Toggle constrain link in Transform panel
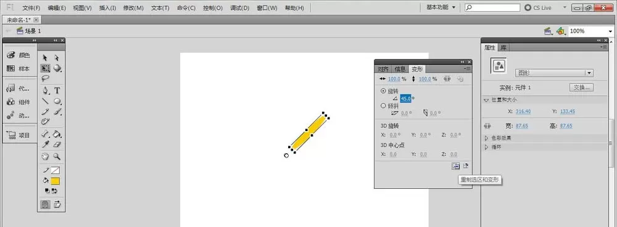 [447, 79]
